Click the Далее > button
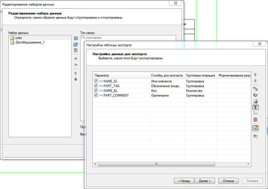Image resolution: width=268 pixels, height=189 pixels. [x=205, y=181]
